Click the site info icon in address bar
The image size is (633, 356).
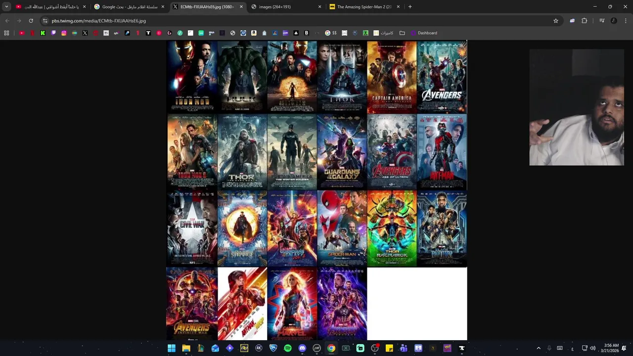[x=45, y=21]
